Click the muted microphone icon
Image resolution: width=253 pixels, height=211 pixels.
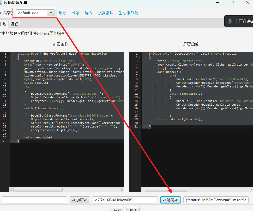click(x=230, y=21)
